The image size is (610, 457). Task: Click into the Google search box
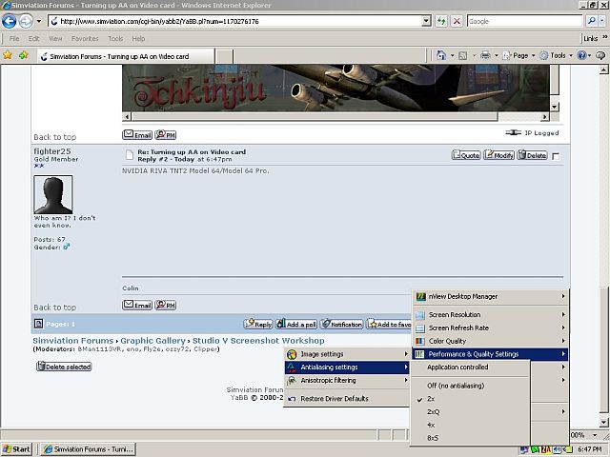click(x=524, y=21)
